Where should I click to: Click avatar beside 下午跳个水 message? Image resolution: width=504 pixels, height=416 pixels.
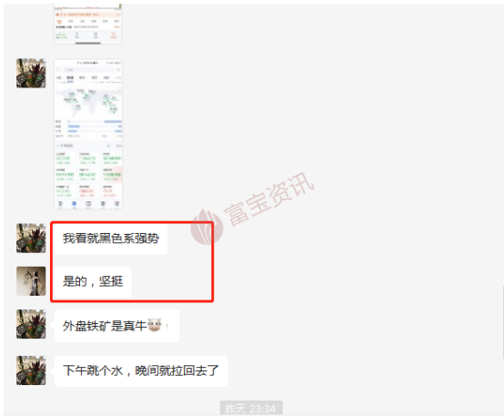(x=31, y=370)
